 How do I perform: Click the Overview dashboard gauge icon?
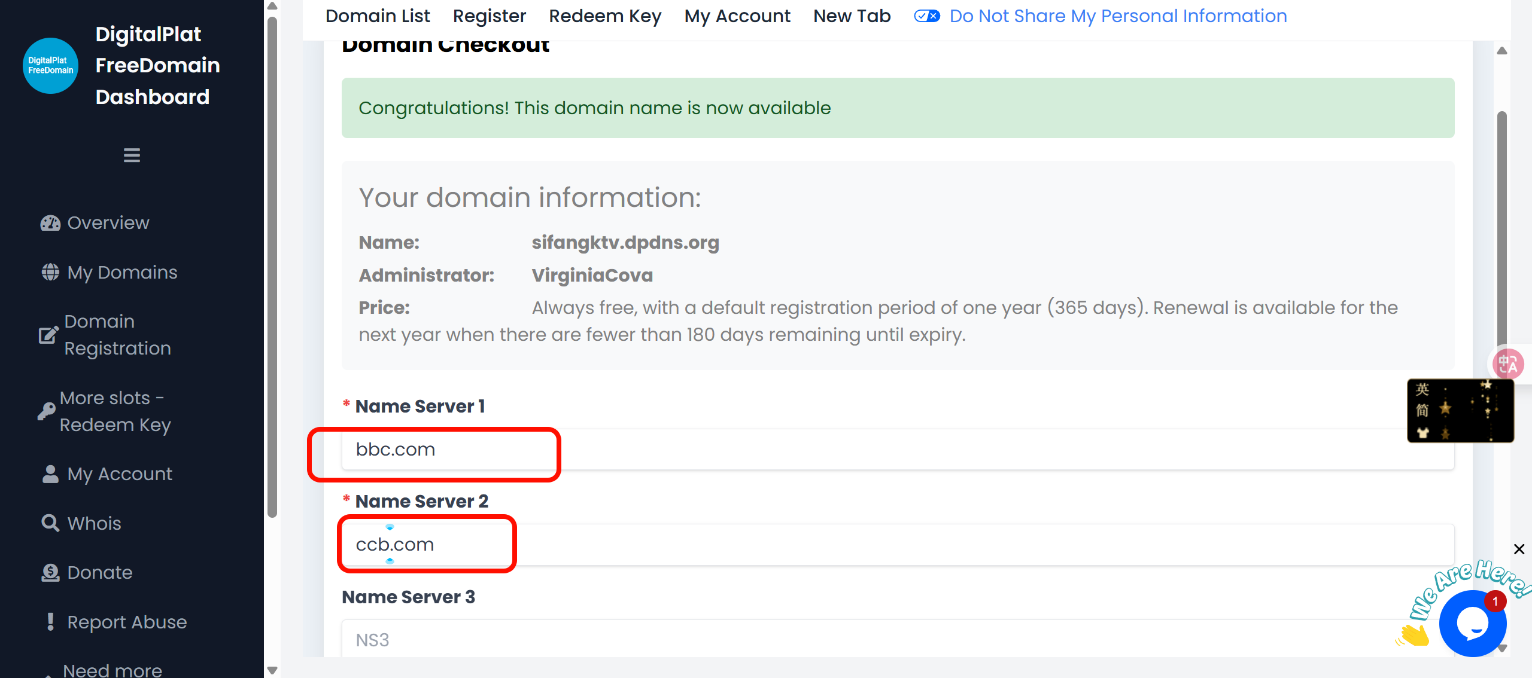pos(50,223)
